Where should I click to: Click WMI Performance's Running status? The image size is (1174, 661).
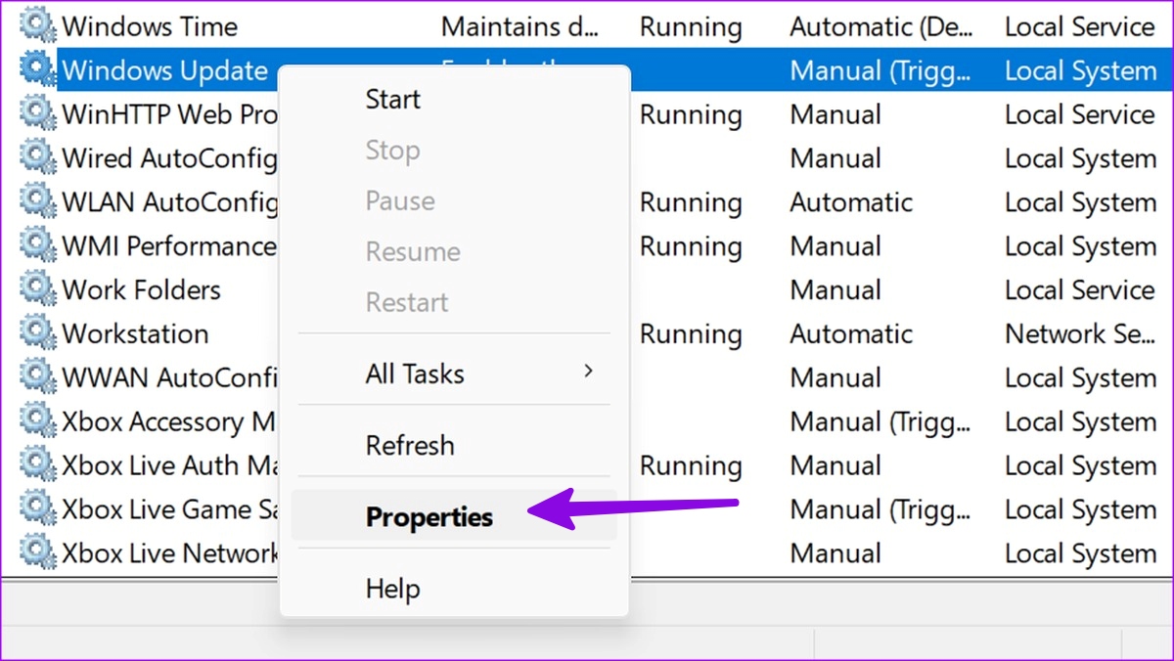coord(691,246)
